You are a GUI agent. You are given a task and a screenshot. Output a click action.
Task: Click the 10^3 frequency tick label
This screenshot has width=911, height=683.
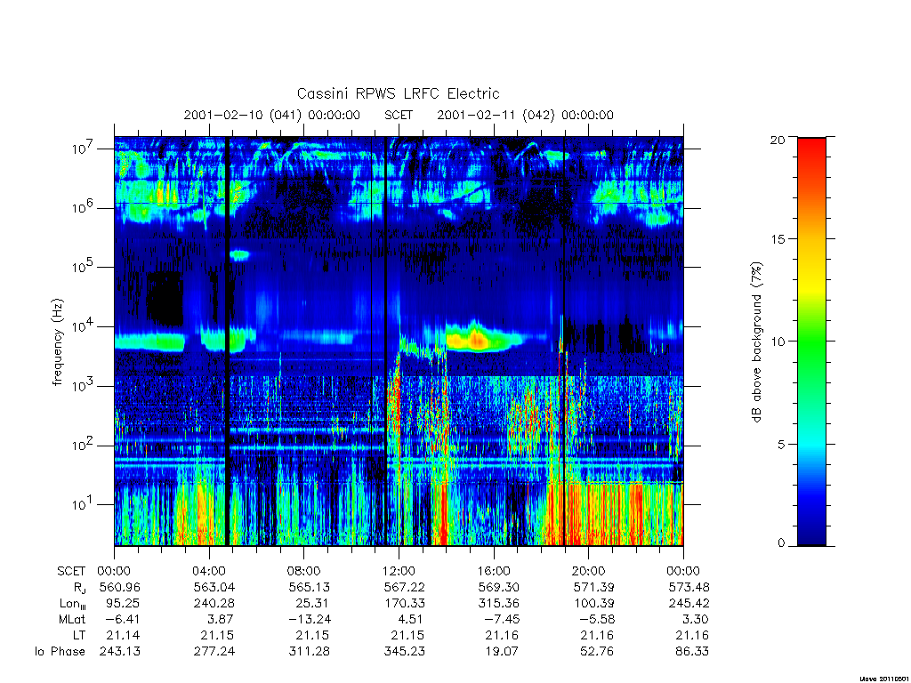(84, 386)
